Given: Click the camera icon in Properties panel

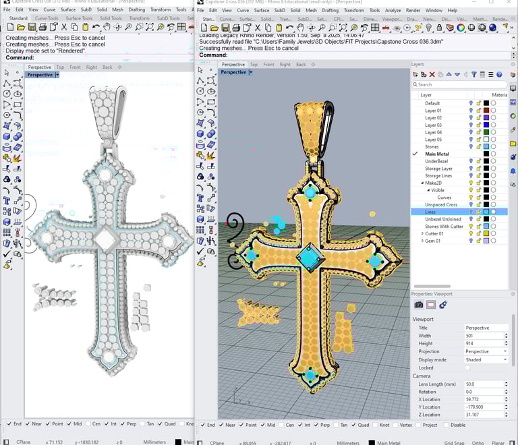Looking at the screenshot, I should click(x=418, y=305).
